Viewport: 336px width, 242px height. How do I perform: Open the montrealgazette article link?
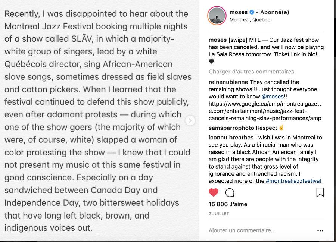click(265, 111)
